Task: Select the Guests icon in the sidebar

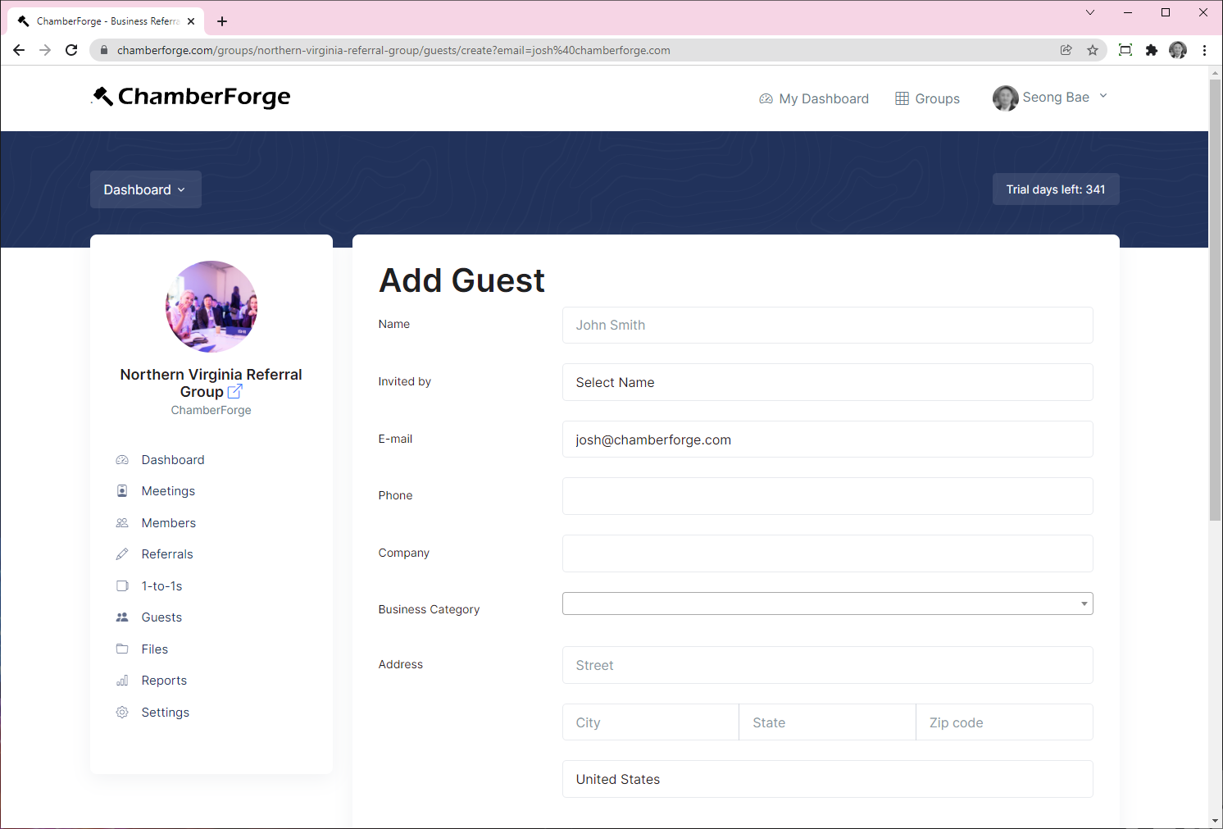Action: click(122, 617)
